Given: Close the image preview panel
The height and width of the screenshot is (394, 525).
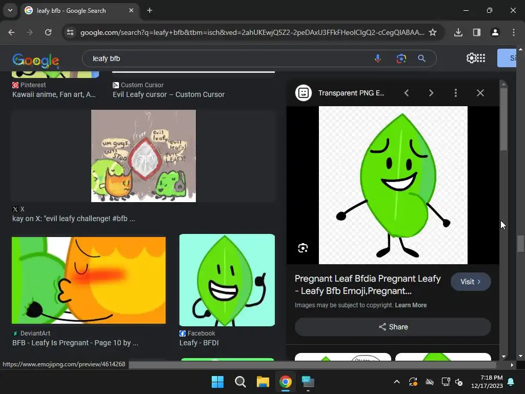Looking at the screenshot, I should pyautogui.click(x=480, y=93).
